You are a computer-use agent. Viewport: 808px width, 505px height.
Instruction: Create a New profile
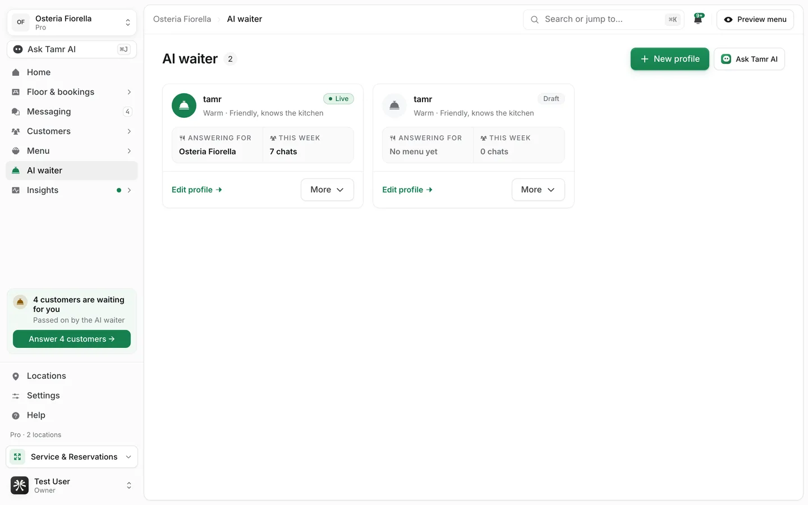(x=670, y=59)
